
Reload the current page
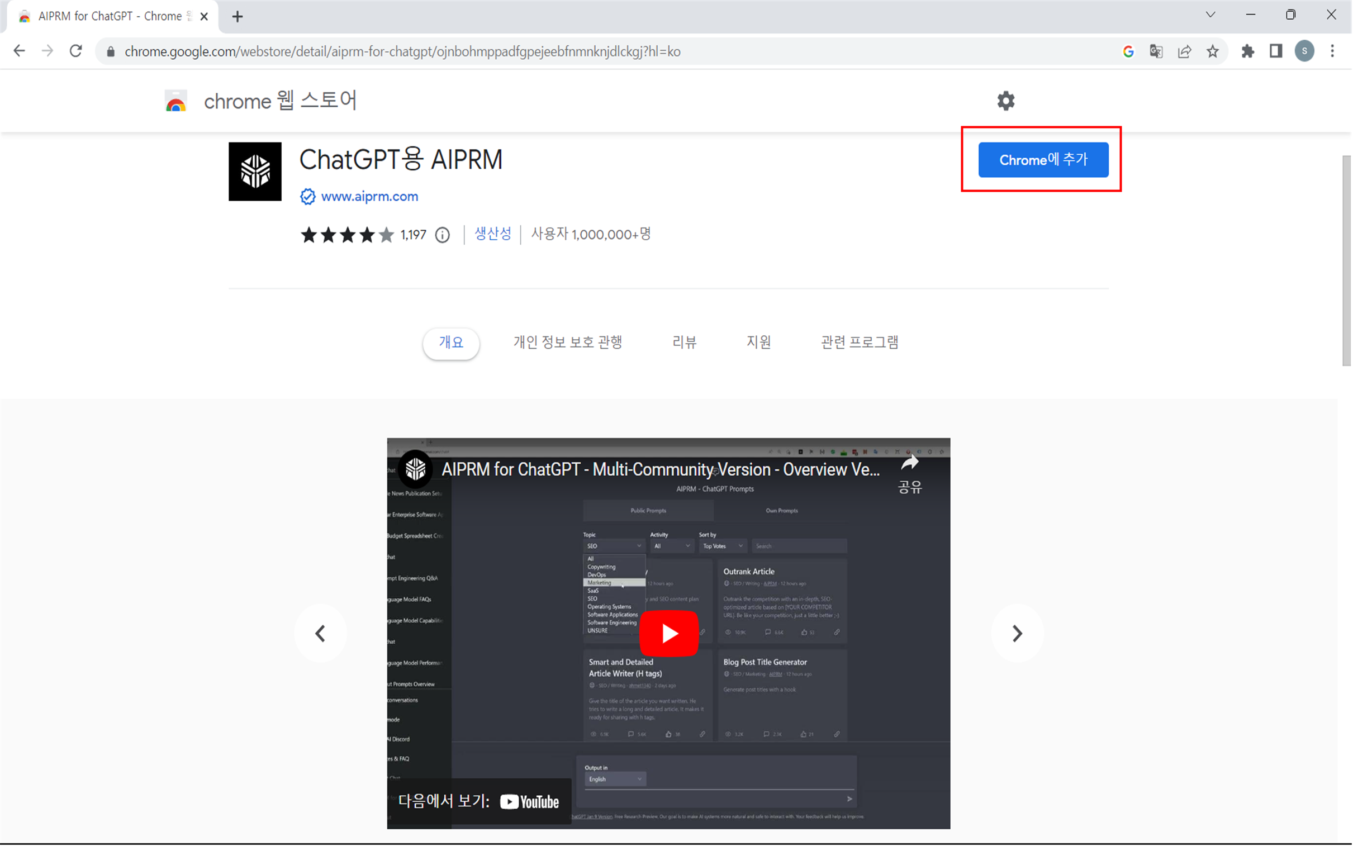pos(76,51)
